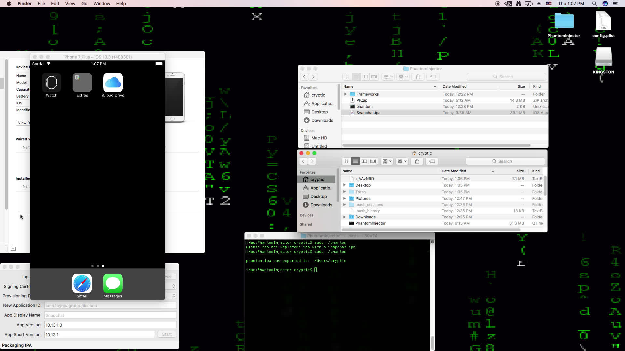Click the Share icon in cryptic window
The image size is (625, 351).
417,161
